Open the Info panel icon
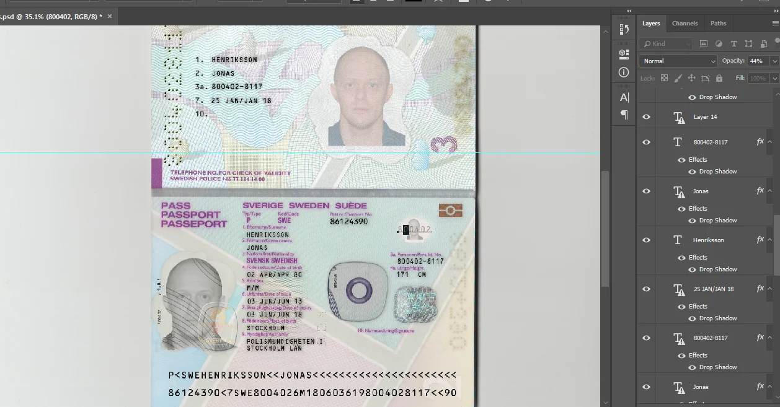 624,72
